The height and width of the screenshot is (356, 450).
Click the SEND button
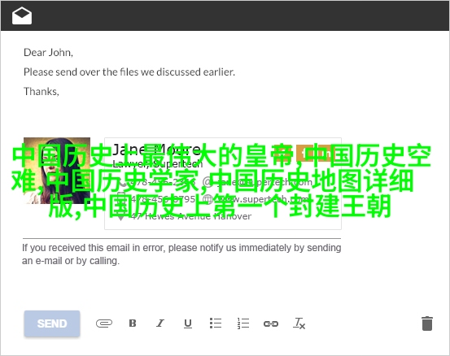coord(52,323)
